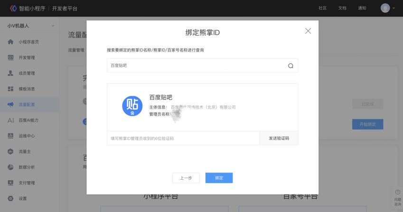Go to 小程序首页 sidebar item
This screenshot has width=403, height=212.
(x=29, y=42)
